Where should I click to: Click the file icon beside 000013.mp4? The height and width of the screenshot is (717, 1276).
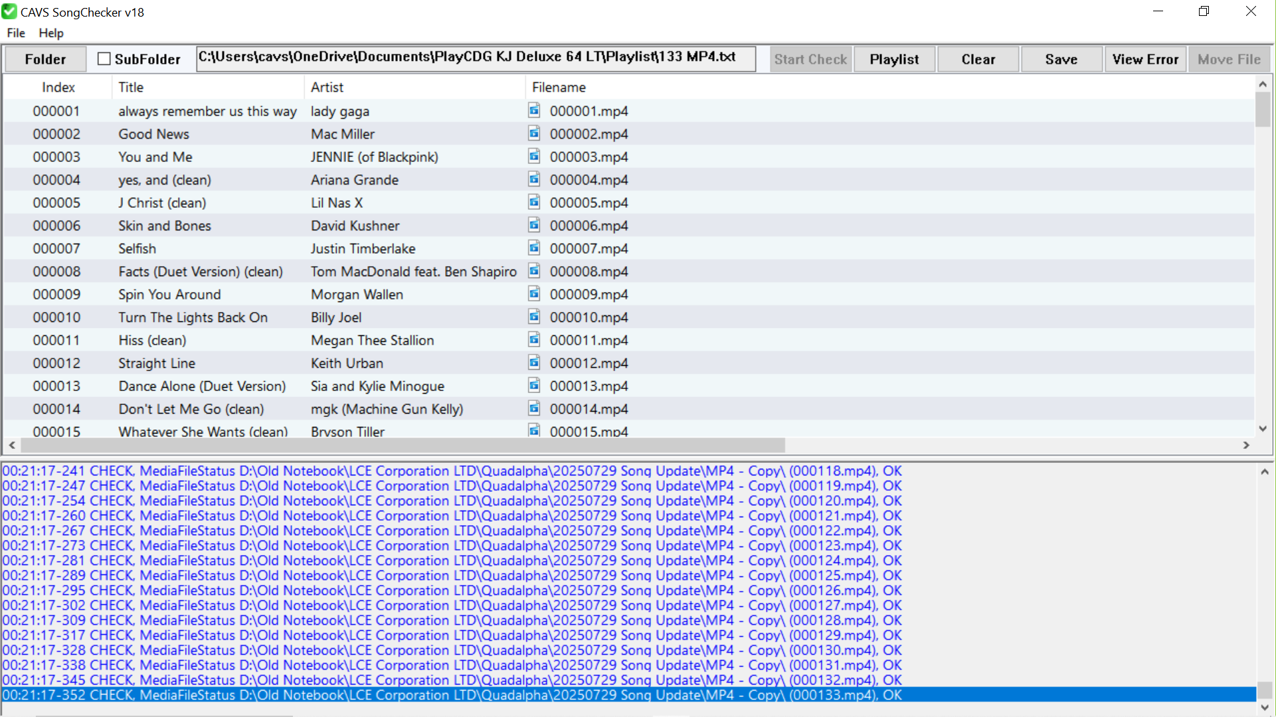(534, 385)
